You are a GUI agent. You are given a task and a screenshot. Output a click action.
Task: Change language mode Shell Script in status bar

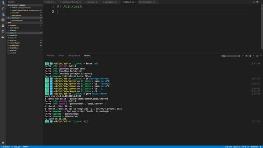254,147
